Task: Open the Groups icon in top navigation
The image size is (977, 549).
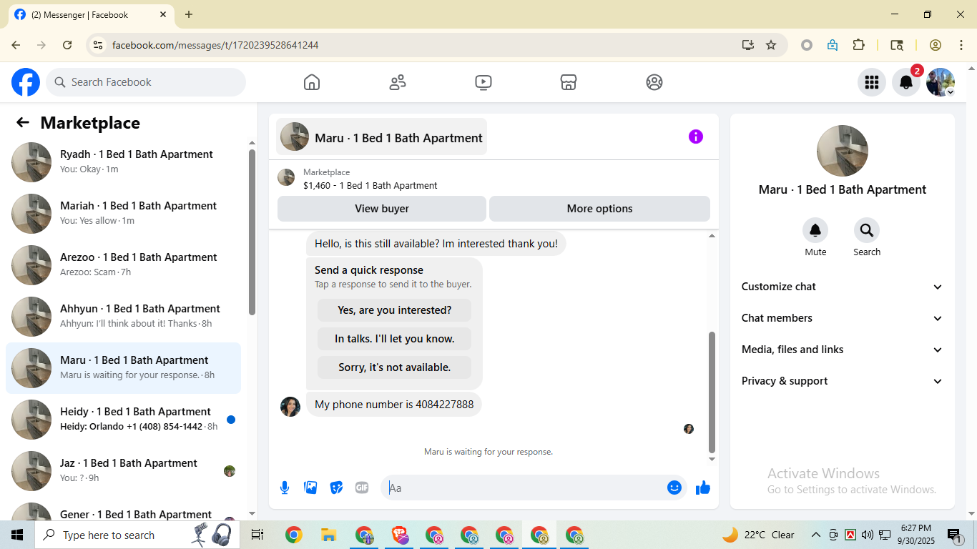Action: click(x=654, y=82)
